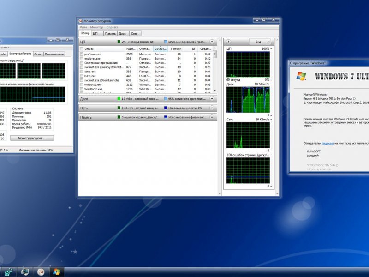This screenshot has height=277, width=369.
Task: Follow the лицензии link in About Windows
Action: click(328, 143)
